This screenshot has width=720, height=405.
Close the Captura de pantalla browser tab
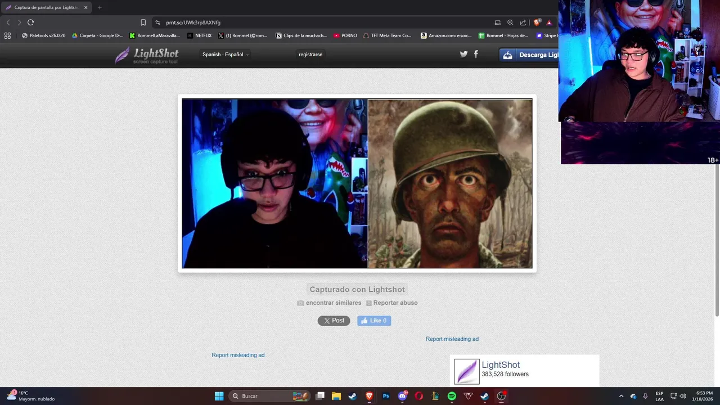point(85,7)
